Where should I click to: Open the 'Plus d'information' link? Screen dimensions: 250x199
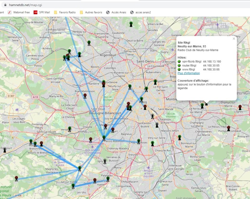pos(189,73)
